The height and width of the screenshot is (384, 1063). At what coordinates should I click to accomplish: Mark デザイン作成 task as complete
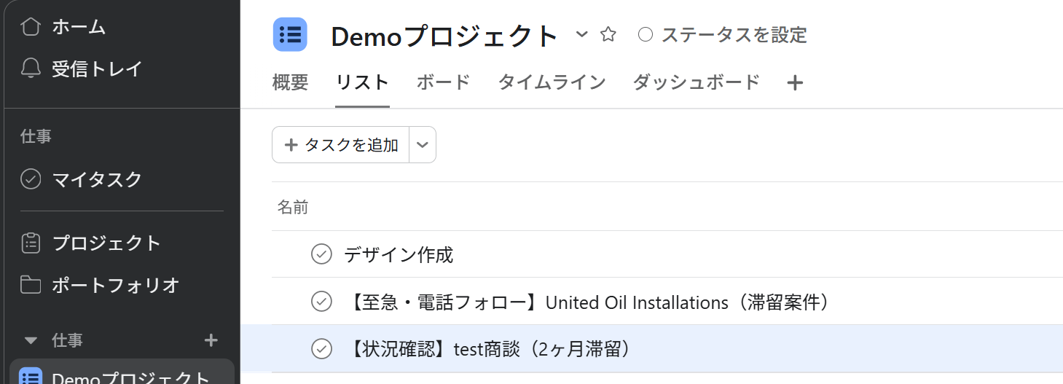[321, 254]
